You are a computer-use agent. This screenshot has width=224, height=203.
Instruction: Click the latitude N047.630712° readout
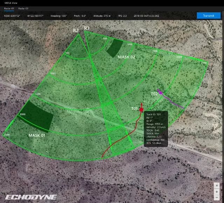click(13, 16)
